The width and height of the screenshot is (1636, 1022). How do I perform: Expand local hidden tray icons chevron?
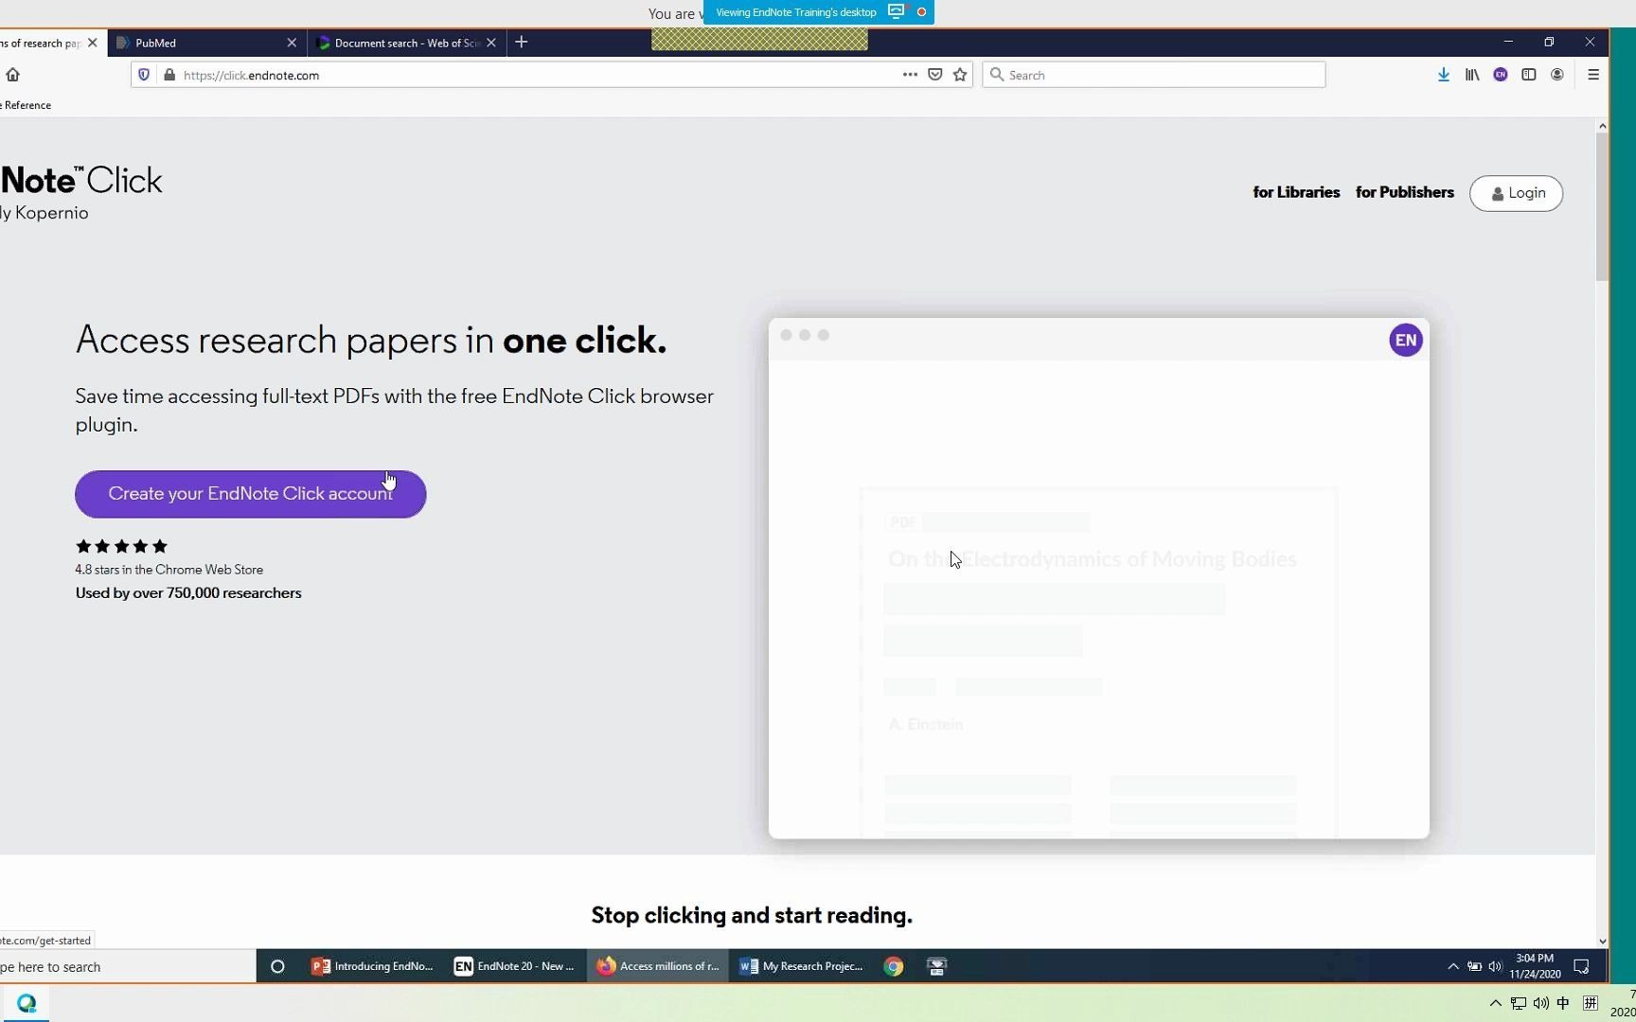tap(1495, 1003)
